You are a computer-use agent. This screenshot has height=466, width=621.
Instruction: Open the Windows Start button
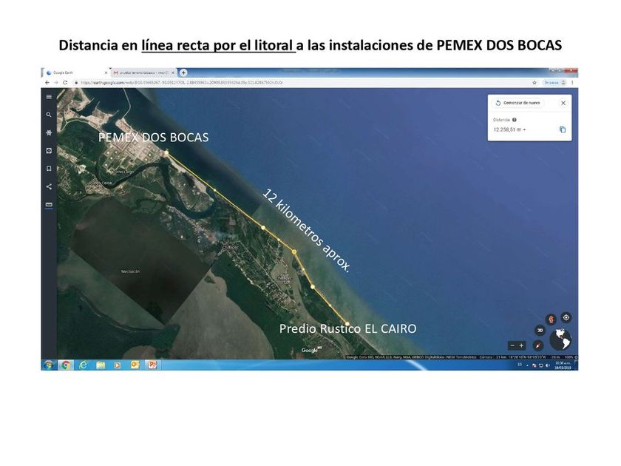click(x=49, y=365)
